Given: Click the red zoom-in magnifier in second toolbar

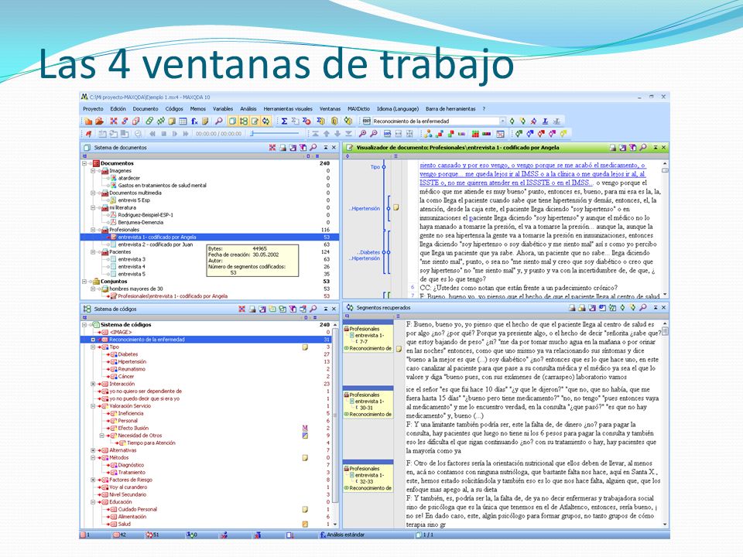Looking at the screenshot, I should point(362,134).
